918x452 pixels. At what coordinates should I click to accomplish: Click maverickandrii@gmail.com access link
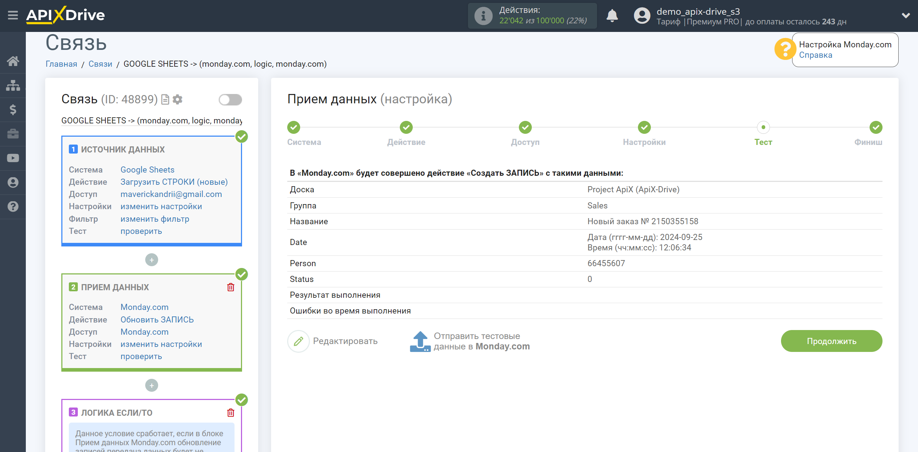(171, 194)
